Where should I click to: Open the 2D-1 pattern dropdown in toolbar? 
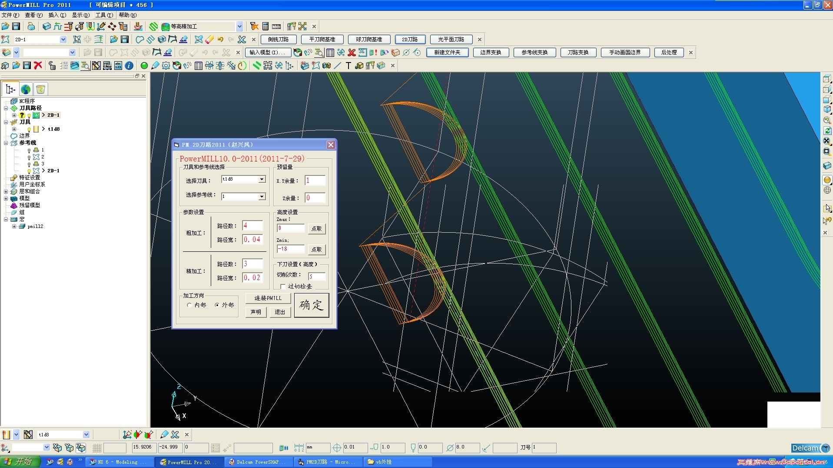coord(63,40)
